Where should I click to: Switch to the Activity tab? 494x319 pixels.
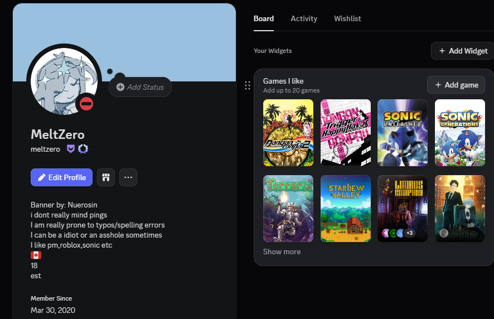pyautogui.click(x=304, y=18)
